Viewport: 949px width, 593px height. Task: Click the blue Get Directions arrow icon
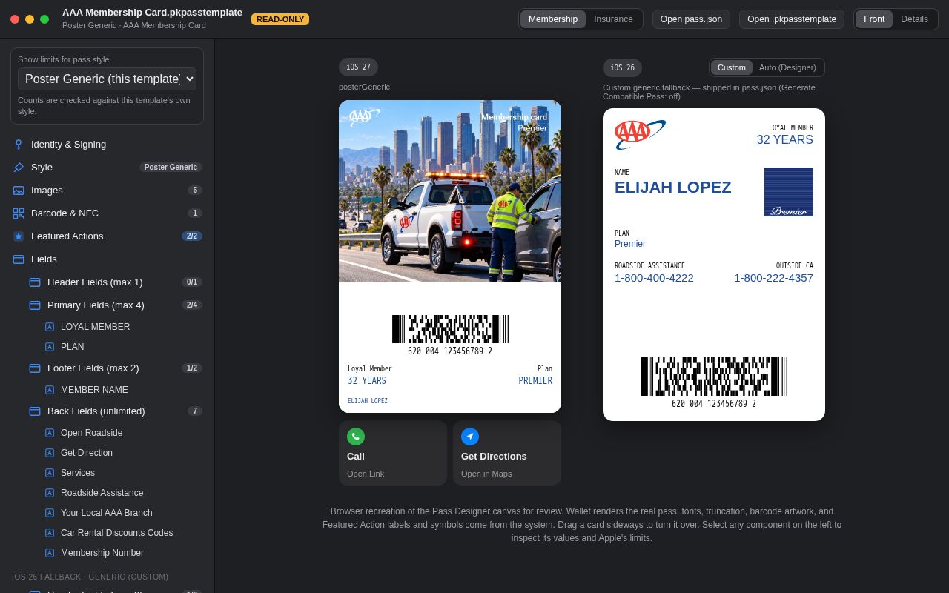coord(470,437)
